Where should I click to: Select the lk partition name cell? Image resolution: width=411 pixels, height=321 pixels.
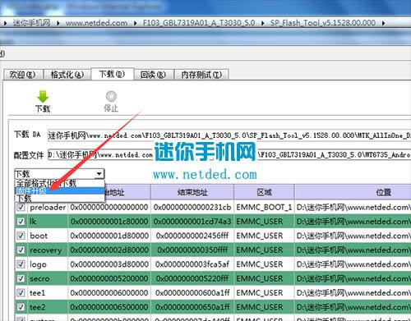tap(48, 221)
